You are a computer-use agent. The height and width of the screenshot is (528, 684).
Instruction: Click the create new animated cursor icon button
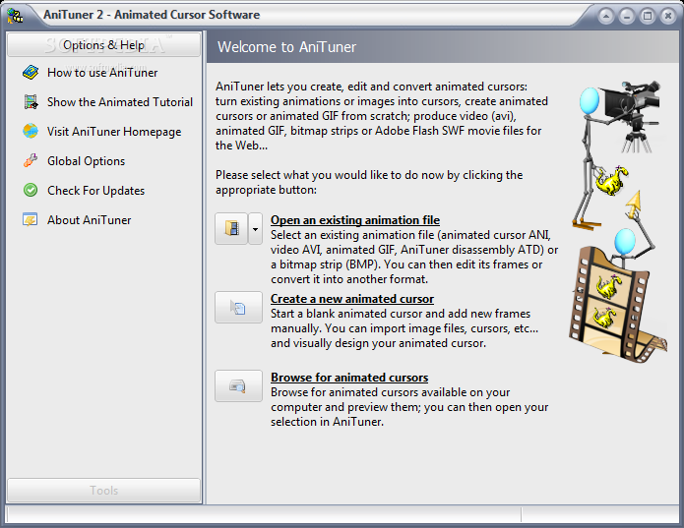tap(238, 307)
